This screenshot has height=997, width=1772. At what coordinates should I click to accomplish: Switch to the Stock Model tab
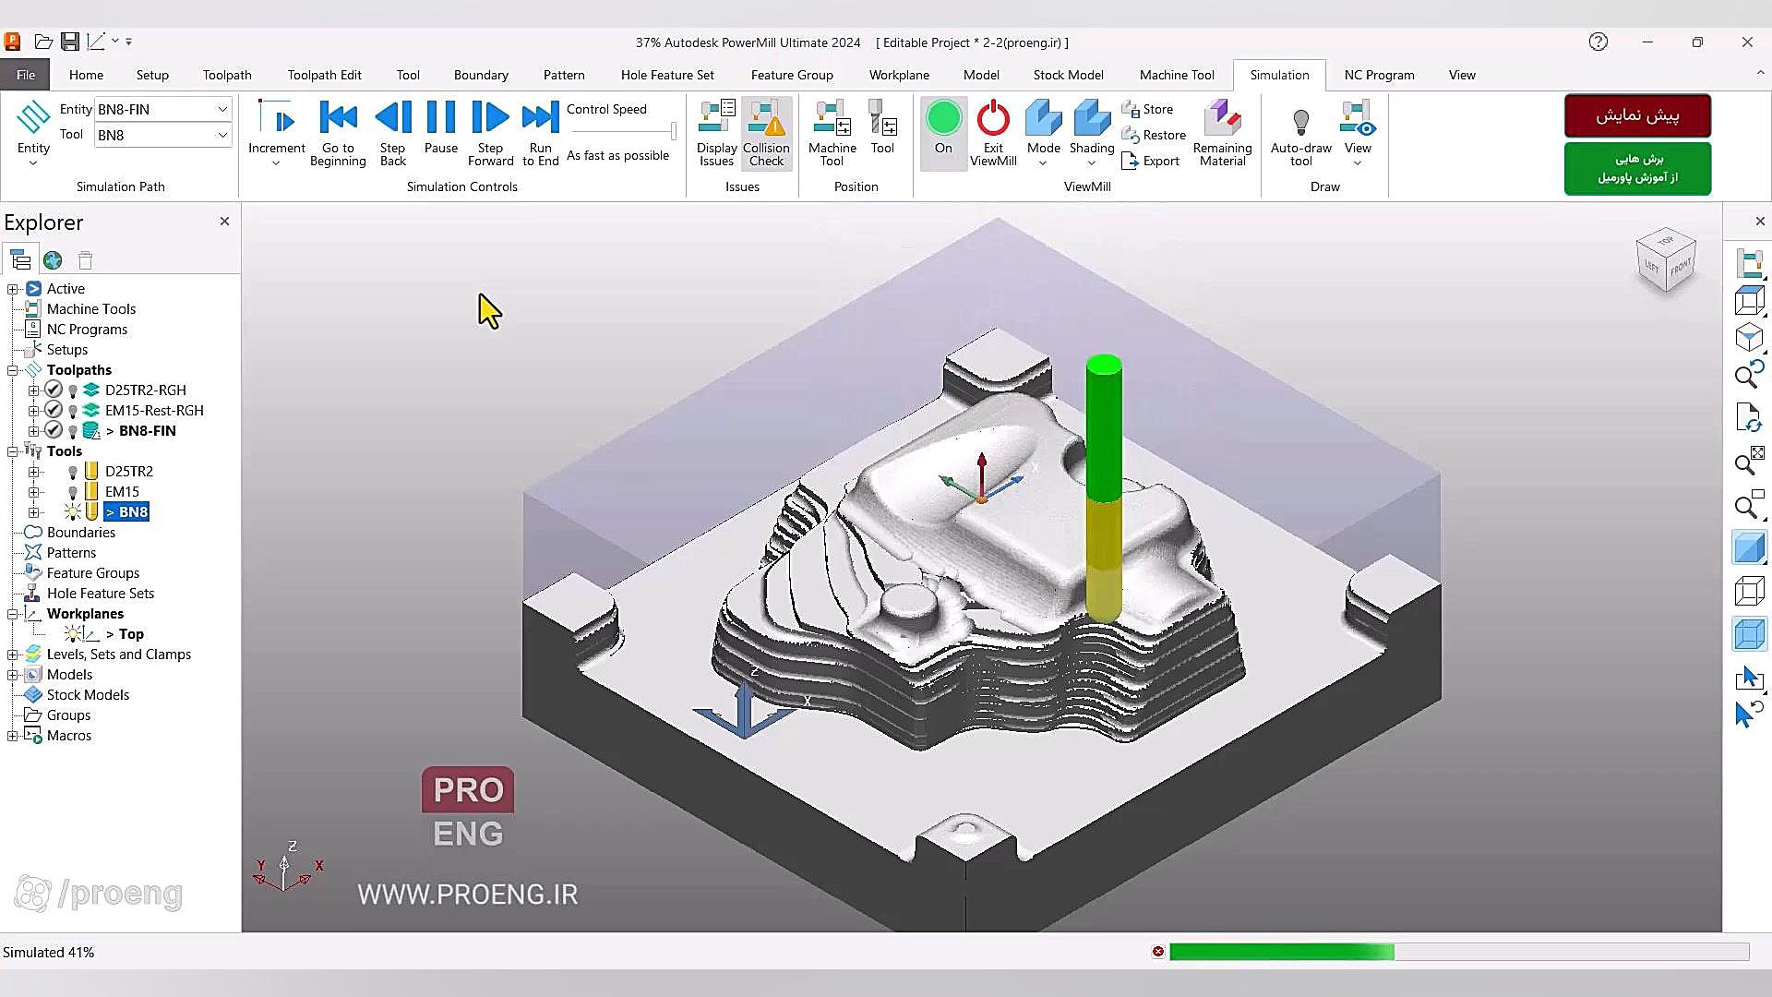pos(1068,75)
